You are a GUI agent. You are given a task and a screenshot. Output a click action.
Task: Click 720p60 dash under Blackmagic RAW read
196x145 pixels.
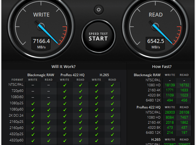(x=49, y=91)
